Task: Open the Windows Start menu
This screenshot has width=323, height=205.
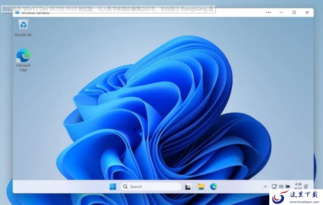Action: [113, 187]
